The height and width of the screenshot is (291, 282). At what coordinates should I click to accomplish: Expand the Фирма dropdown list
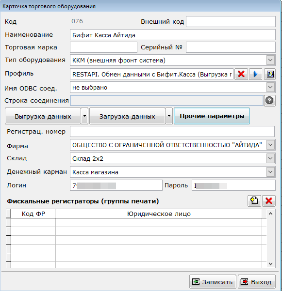click(x=270, y=145)
